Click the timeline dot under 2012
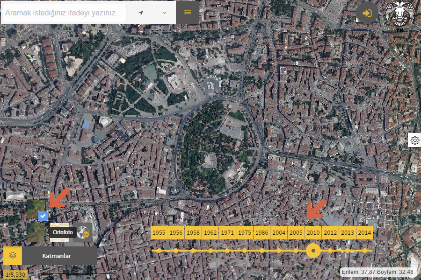Screen dimensions: 421x280 click(x=330, y=251)
